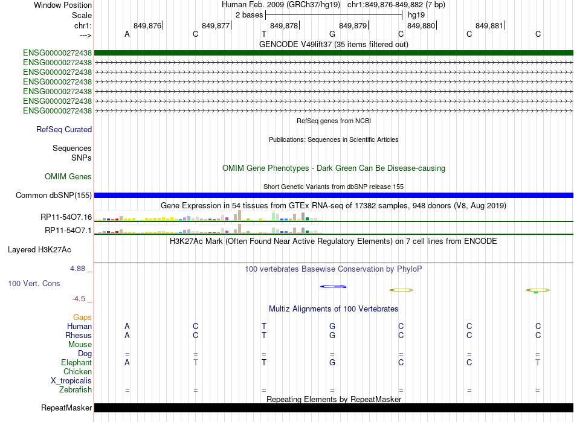Click the RefSeq genes from NCBI title
The image size is (574, 422).
coord(334,121)
